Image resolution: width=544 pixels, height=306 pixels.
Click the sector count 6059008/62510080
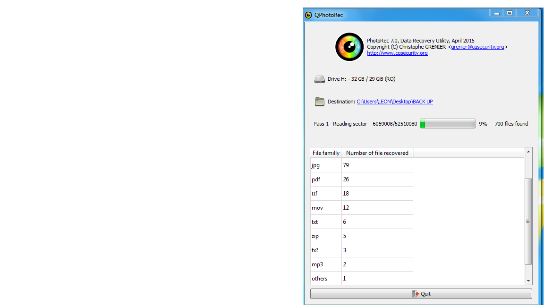[x=395, y=124]
